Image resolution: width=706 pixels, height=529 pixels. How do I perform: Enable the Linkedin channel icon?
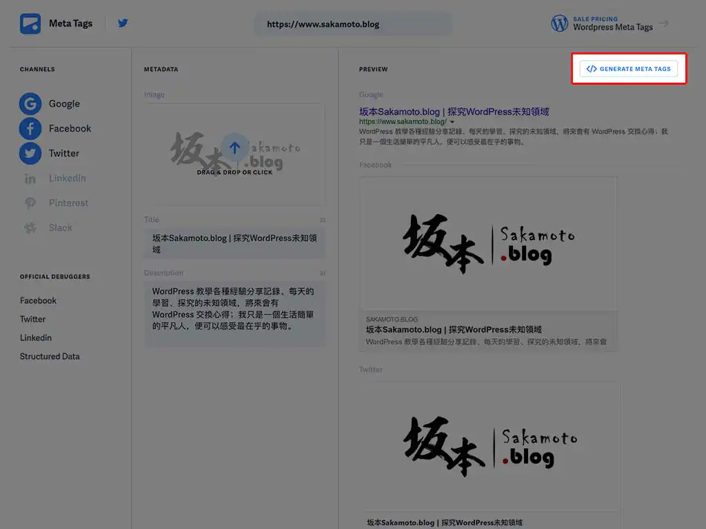(30, 178)
